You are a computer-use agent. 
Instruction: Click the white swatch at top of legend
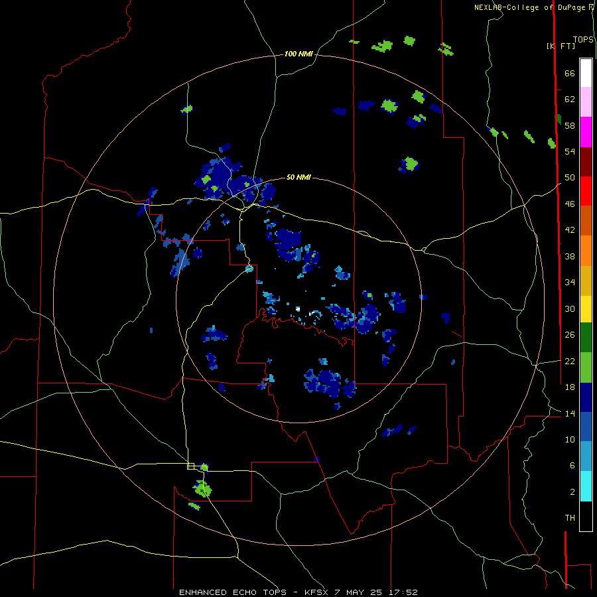[x=586, y=73]
